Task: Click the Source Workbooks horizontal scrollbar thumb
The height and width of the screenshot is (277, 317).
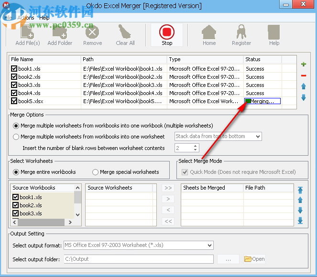Action: 41,222
